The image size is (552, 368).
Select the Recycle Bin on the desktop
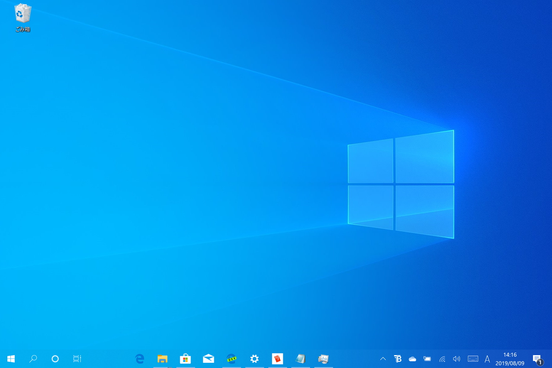click(x=22, y=15)
